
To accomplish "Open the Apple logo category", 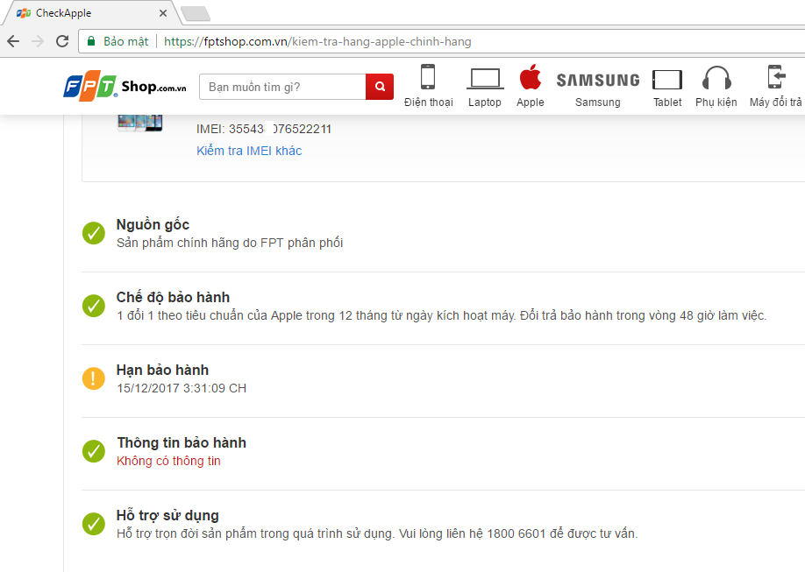I will 531,77.
